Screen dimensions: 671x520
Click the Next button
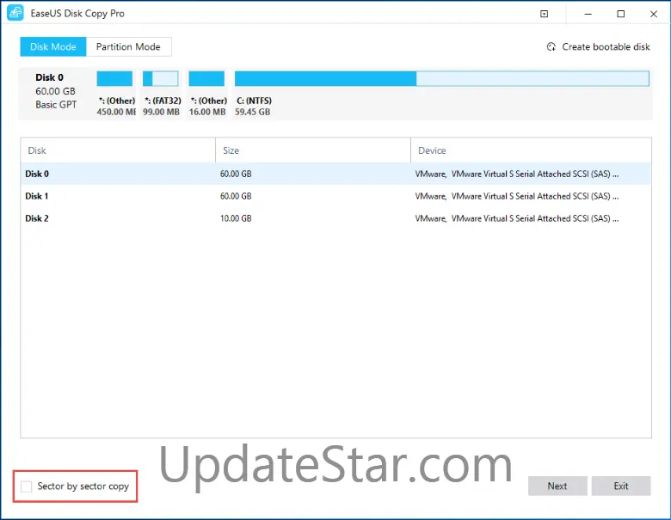point(557,486)
